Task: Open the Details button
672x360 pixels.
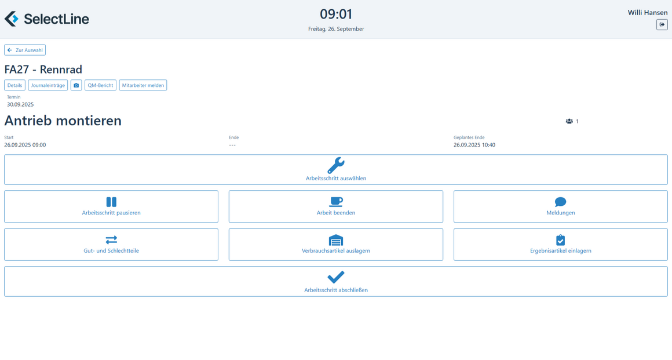Action: coord(14,85)
